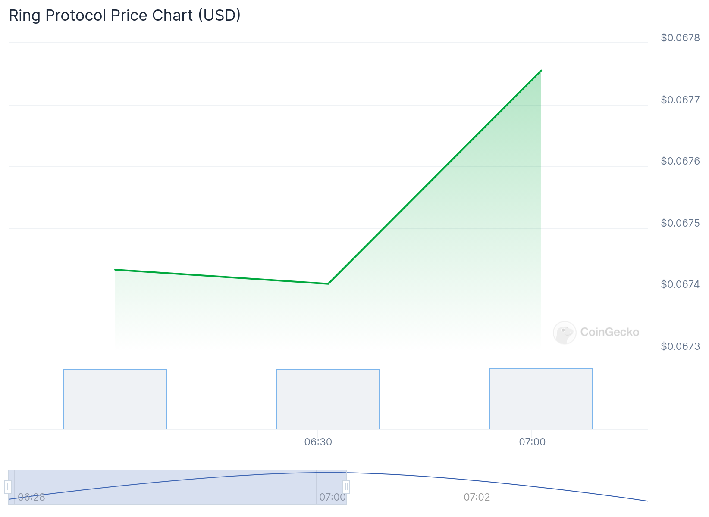Click the 06:30 x-axis time label
The height and width of the screenshot is (517, 709).
coord(318,442)
